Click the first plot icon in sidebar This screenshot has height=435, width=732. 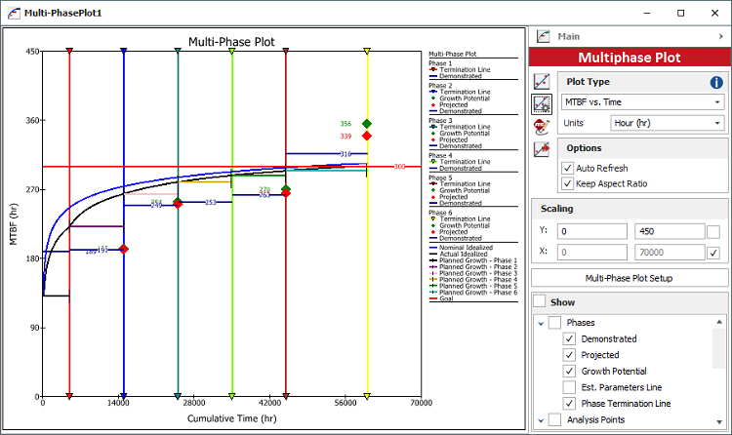point(542,82)
